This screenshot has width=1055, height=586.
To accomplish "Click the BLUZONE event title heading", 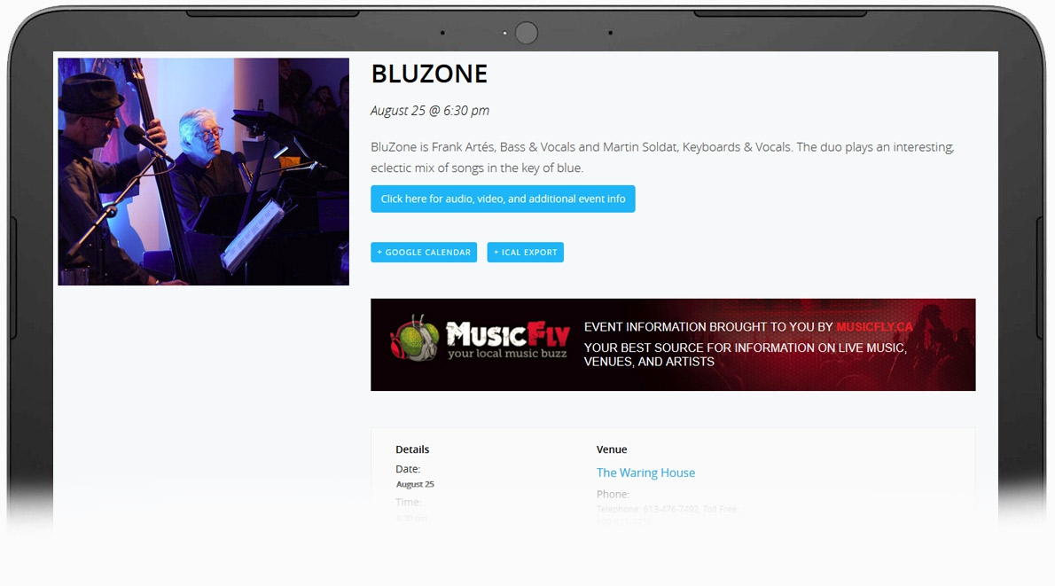I will (x=429, y=74).
